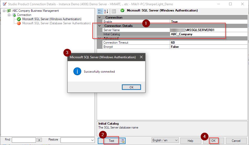Viewport: 249px width, 145px height.
Task: Click the Server Name value field
Action: (209, 30)
